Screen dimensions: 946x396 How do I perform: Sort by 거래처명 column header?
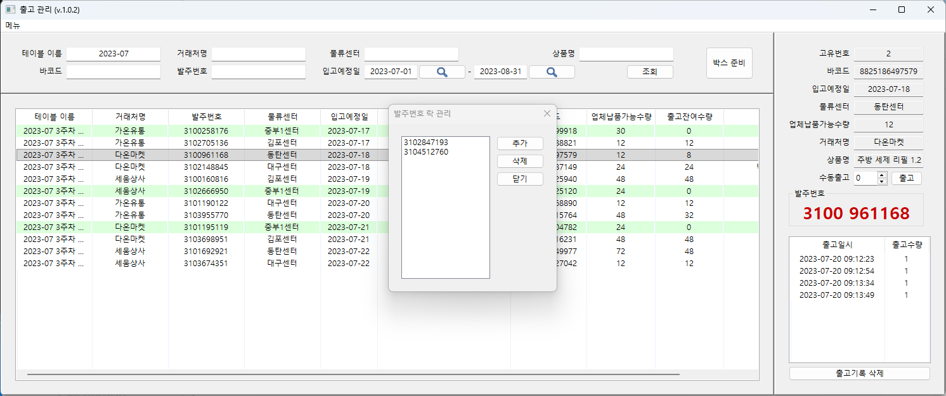point(131,117)
